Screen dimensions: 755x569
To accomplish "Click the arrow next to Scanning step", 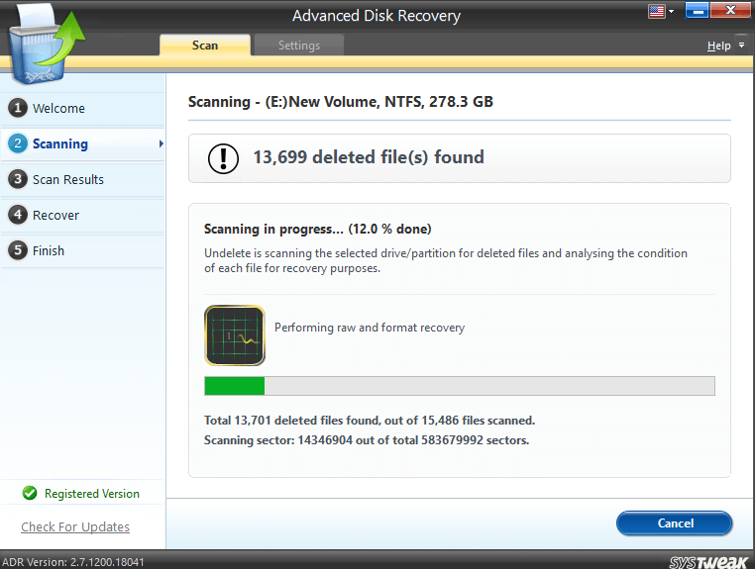I will point(162,143).
